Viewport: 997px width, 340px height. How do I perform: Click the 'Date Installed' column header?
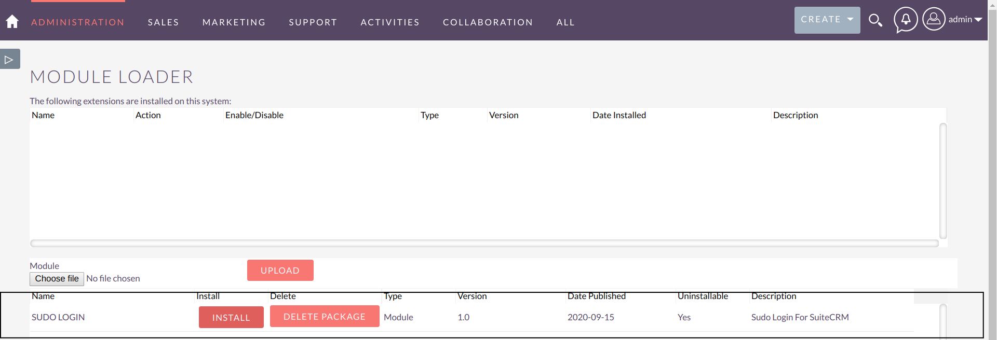[619, 115]
